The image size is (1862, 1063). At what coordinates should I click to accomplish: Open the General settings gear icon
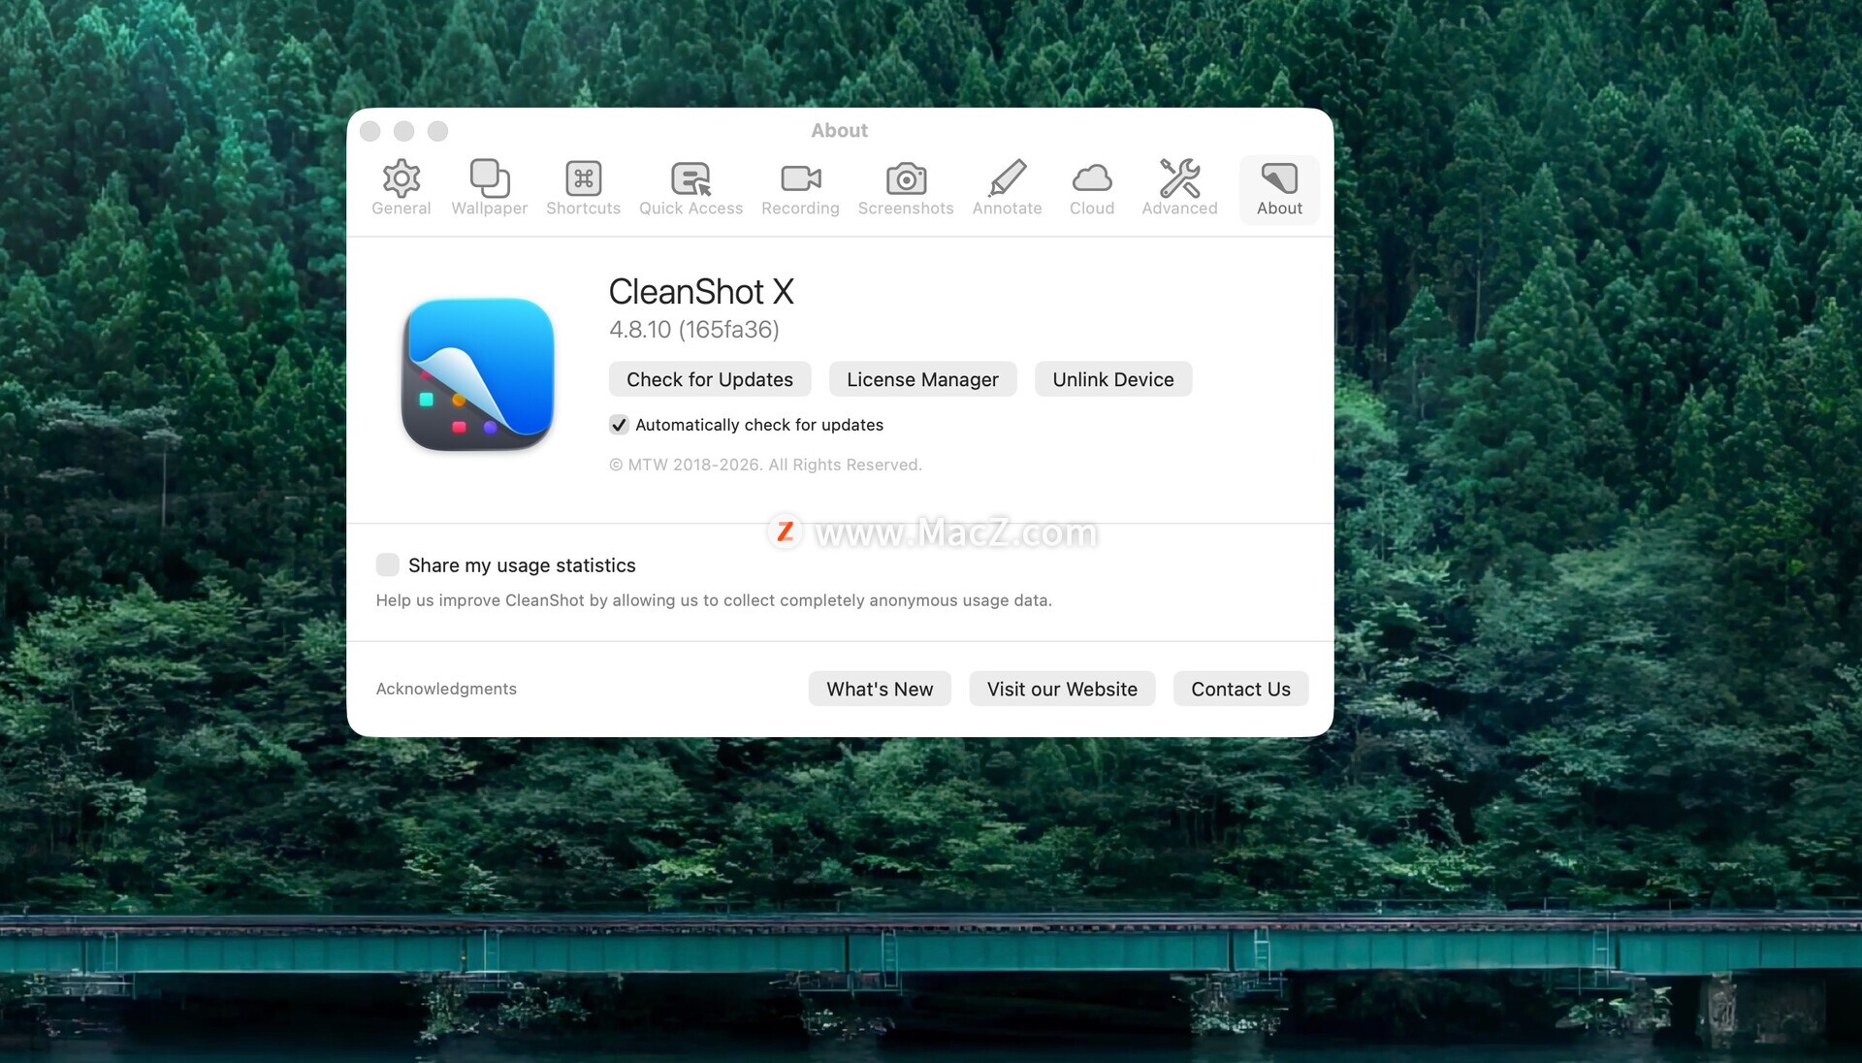point(401,178)
